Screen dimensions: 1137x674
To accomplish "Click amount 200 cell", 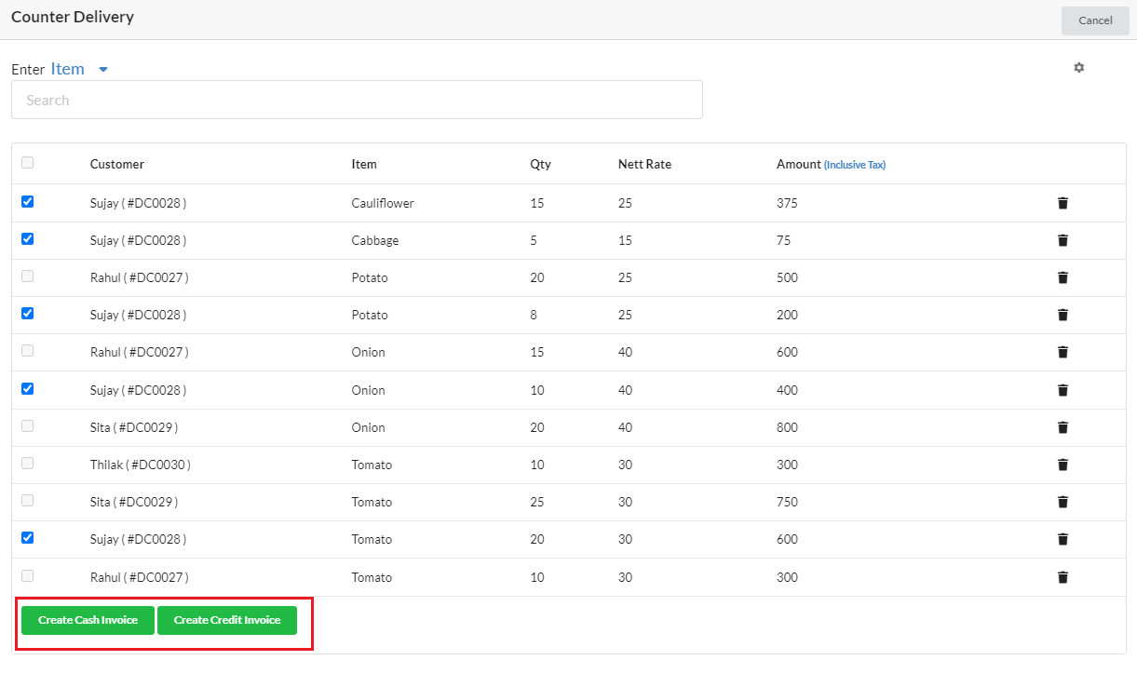I will [787, 315].
